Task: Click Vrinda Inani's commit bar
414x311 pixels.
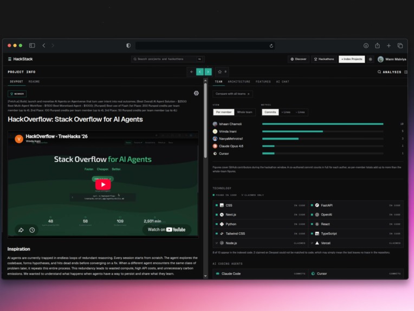Action: (x=293, y=131)
